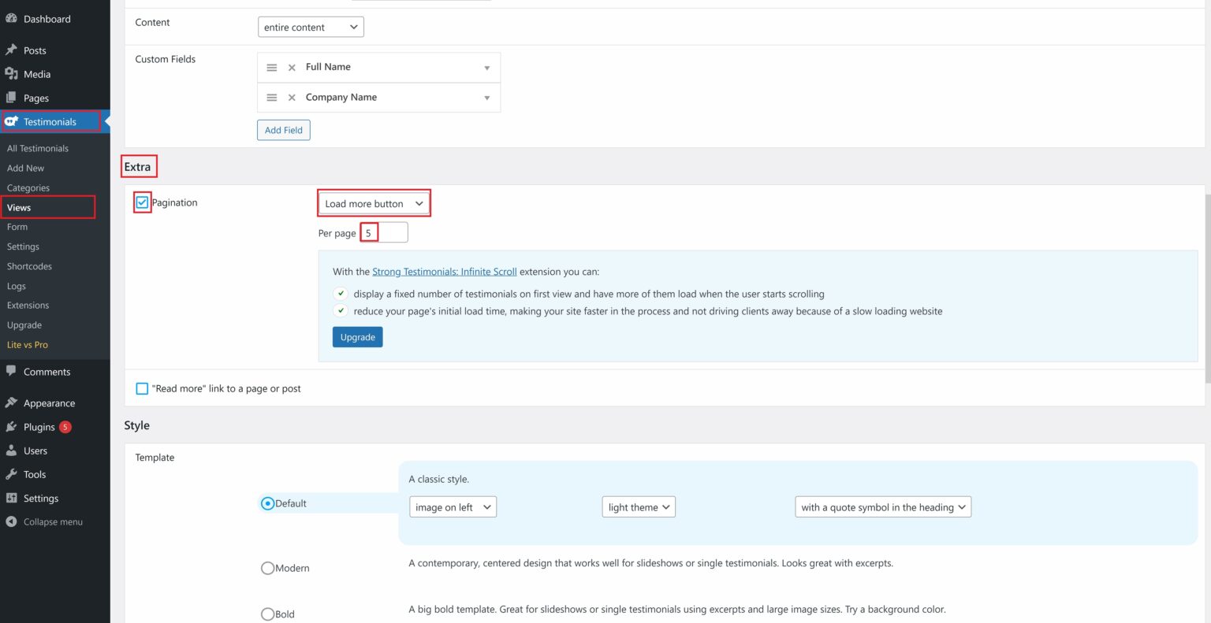Click inside the Per page input field

click(384, 232)
